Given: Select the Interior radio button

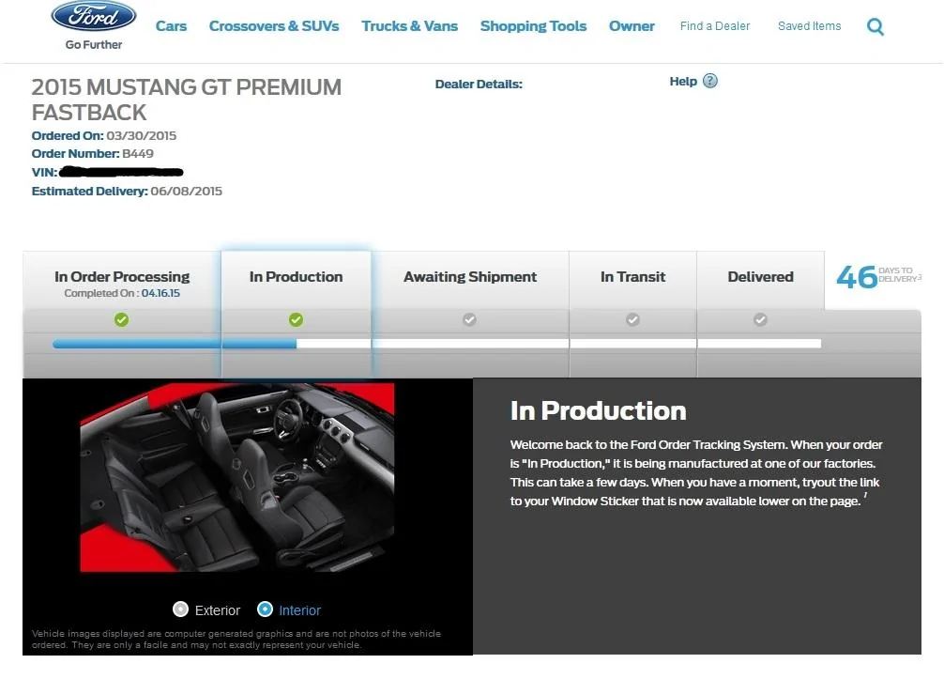Looking at the screenshot, I should click(x=265, y=610).
